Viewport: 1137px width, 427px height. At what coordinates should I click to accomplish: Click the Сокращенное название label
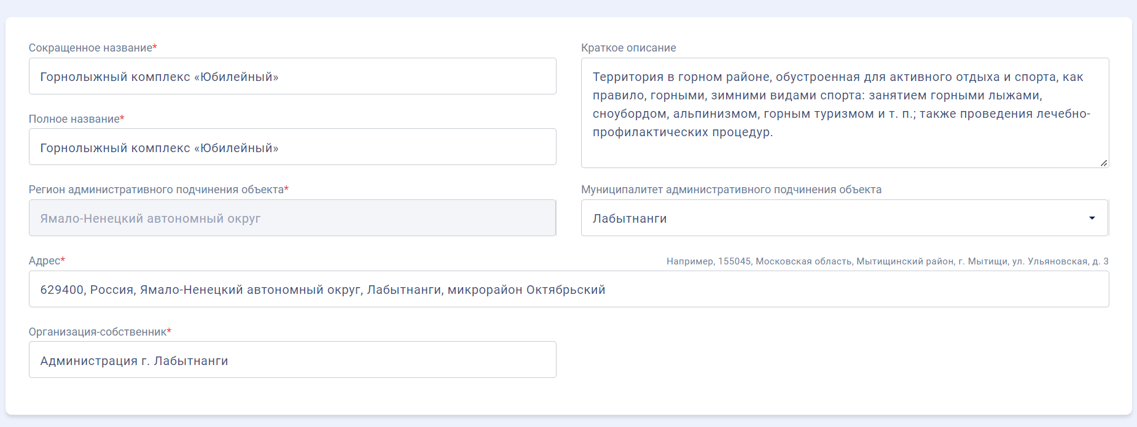(x=93, y=48)
